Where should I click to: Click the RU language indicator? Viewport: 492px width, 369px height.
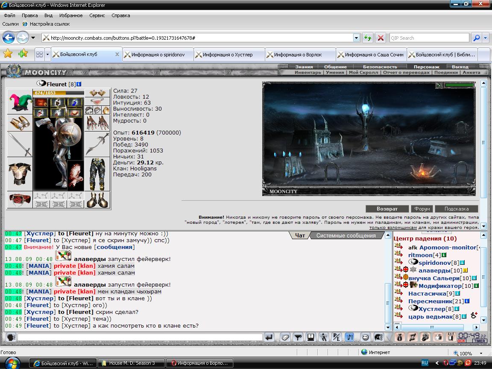click(x=425, y=363)
